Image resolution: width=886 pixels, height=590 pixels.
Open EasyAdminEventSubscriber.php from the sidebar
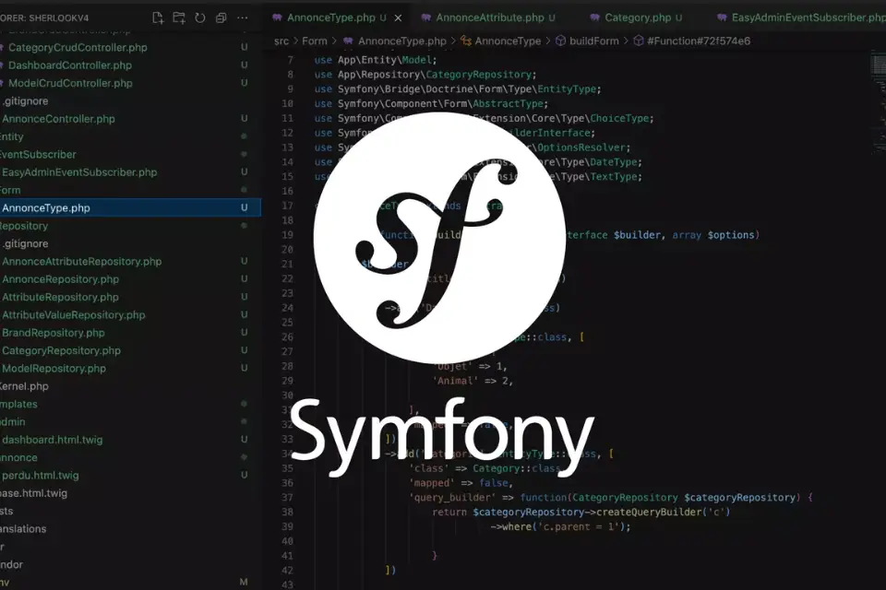coord(79,171)
